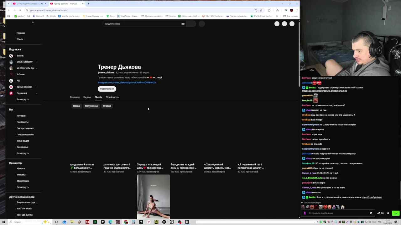Open the Крипта bookmark folder
This screenshot has height=225, width=401.
point(171,16)
